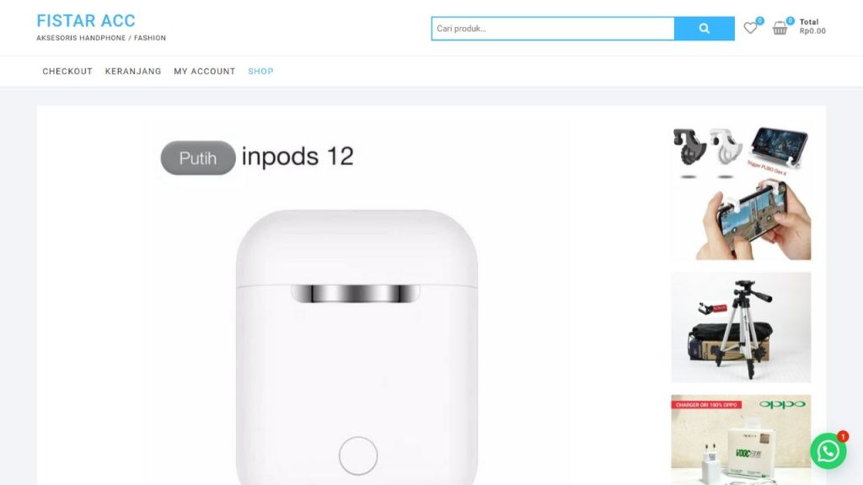Screen dimensions: 863x485
Task: Focus the Cari produk search field
Action: (553, 29)
